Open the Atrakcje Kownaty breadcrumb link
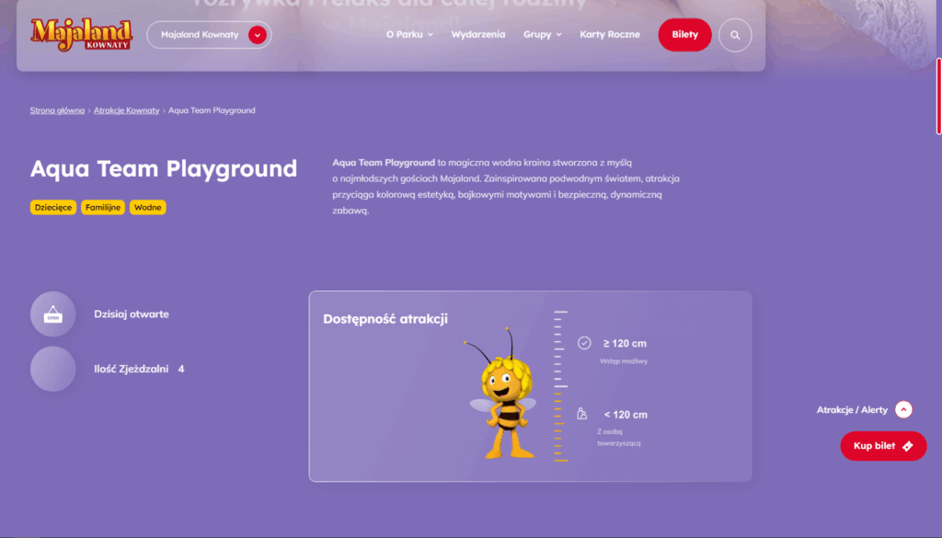942x538 pixels. (x=126, y=110)
